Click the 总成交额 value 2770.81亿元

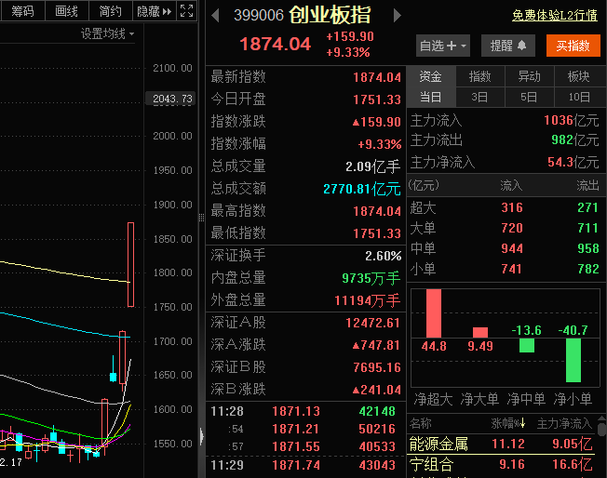(362, 189)
